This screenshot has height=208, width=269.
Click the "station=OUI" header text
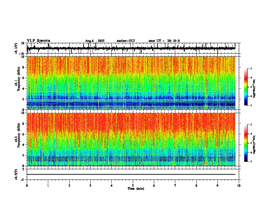(126, 41)
